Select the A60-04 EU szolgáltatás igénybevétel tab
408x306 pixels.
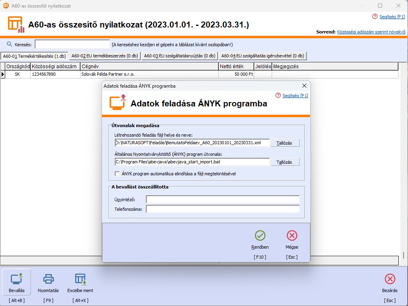[262, 56]
